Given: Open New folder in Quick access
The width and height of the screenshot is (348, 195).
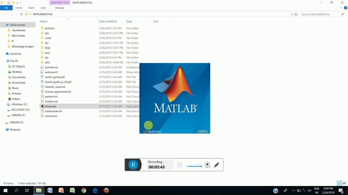Looking at the screenshot, I should [18, 35].
